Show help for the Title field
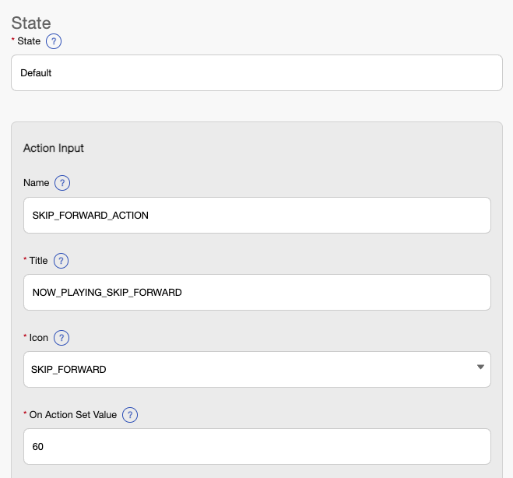The image size is (513, 478). pyautogui.click(x=61, y=261)
